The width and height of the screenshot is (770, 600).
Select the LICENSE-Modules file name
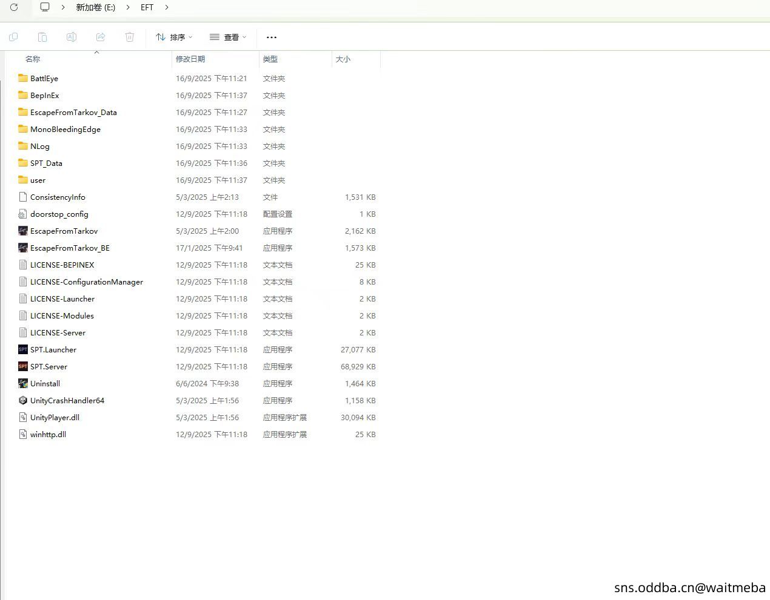coord(62,315)
